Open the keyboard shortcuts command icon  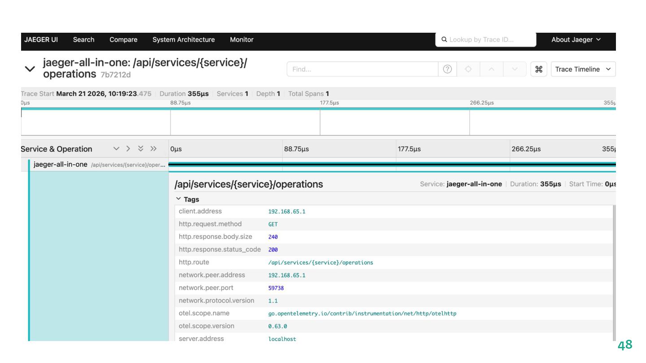point(539,69)
